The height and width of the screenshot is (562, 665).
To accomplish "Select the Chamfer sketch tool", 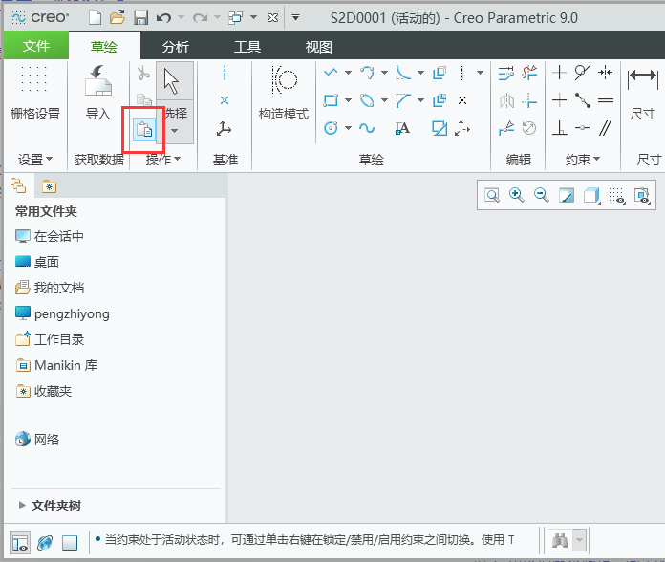I will tap(403, 100).
